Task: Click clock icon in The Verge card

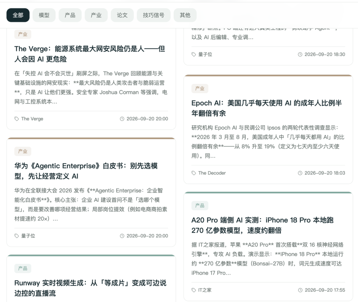Action: [x=122, y=119]
